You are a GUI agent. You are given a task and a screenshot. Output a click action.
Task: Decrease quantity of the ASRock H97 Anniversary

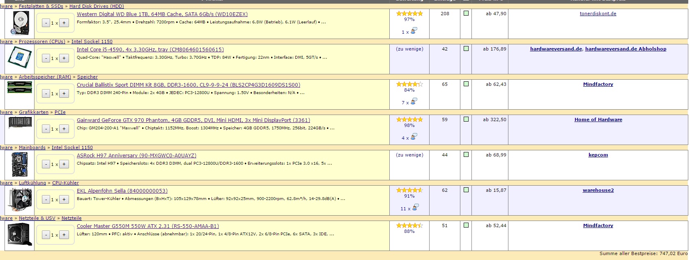46,164
